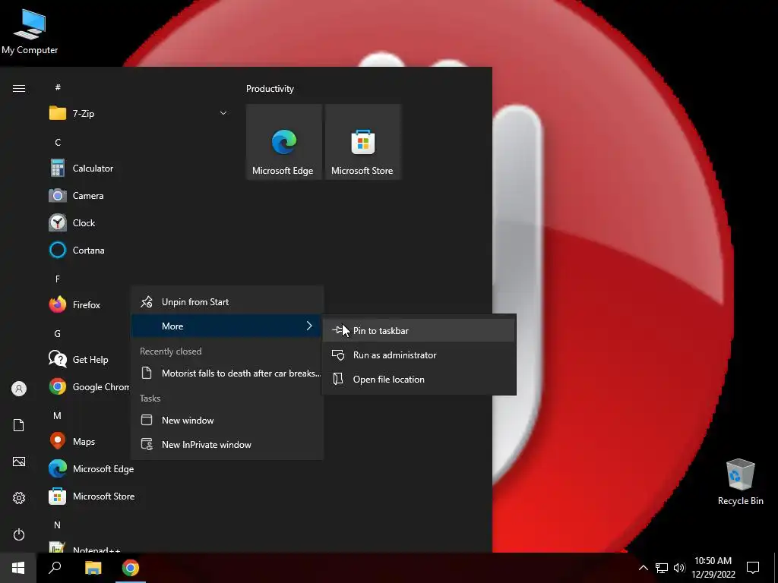The image size is (778, 583).
Task: Open the 7-Zip folder entry
Action: click(138, 114)
